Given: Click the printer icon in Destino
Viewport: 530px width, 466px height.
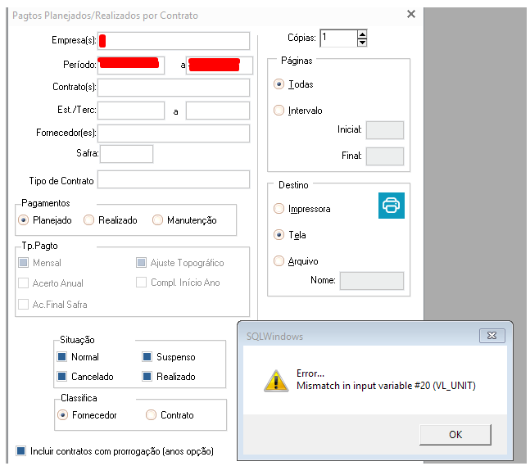Looking at the screenshot, I should (391, 206).
